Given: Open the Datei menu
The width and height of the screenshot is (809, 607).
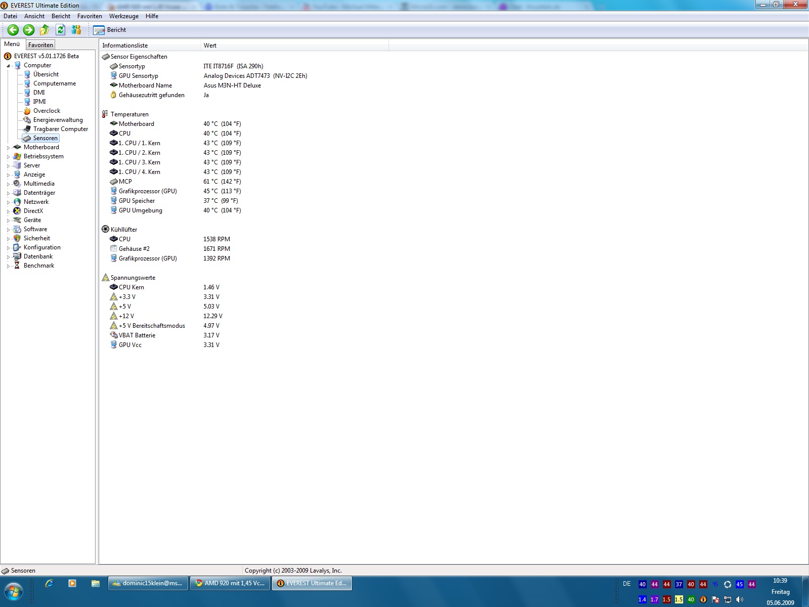Looking at the screenshot, I should point(10,16).
